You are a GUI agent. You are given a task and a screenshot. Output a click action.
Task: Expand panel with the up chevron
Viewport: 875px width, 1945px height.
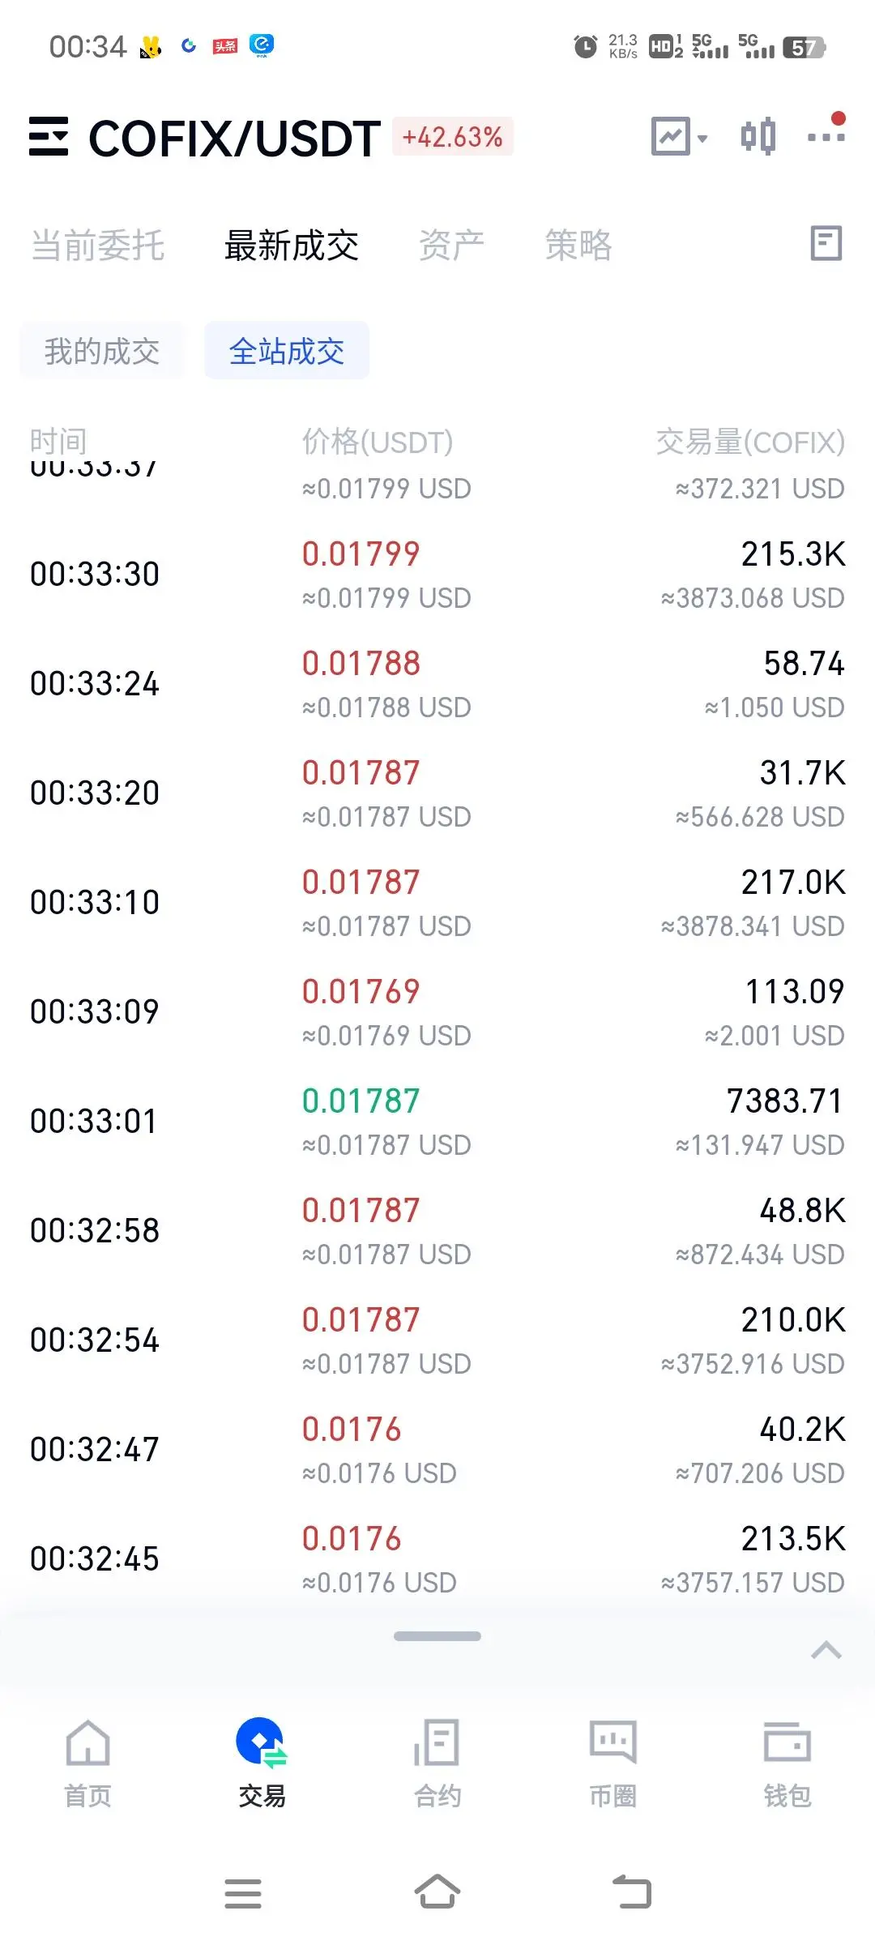(x=826, y=1650)
